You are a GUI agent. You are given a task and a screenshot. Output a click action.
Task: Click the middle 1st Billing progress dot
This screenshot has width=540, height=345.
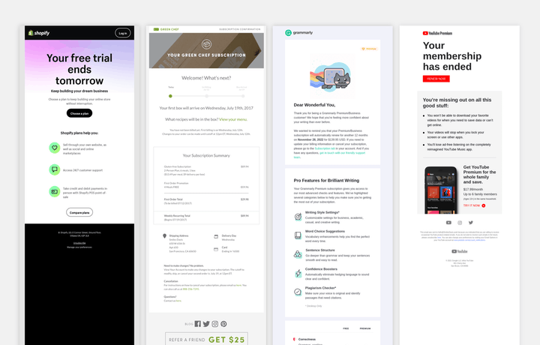(207, 96)
